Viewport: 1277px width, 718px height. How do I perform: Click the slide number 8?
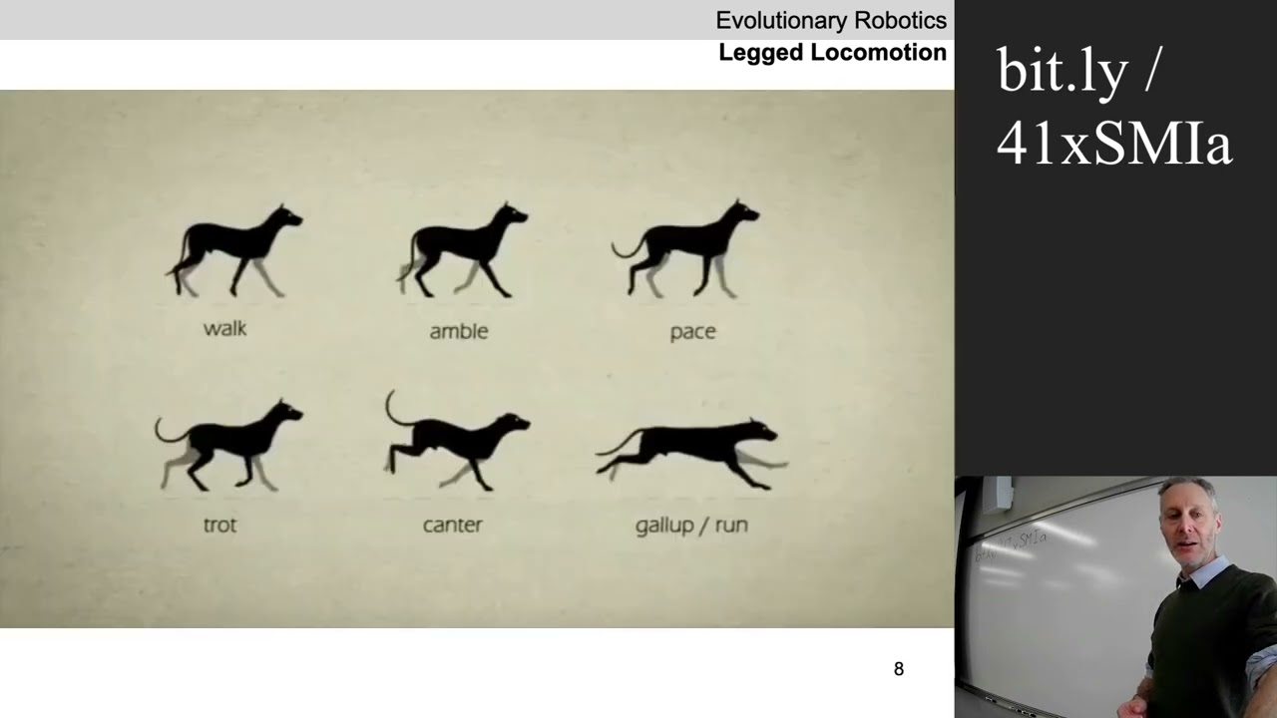pyautogui.click(x=899, y=669)
